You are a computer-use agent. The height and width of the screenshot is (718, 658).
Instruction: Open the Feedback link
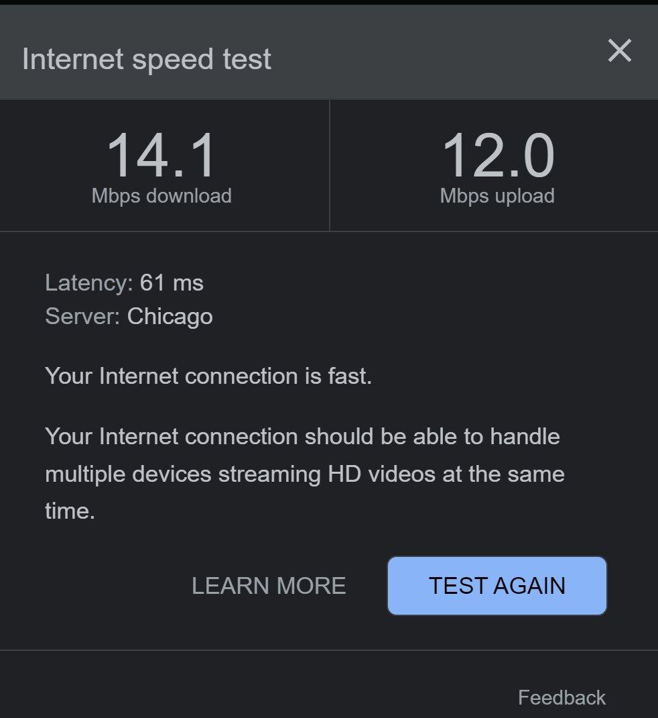[562, 698]
